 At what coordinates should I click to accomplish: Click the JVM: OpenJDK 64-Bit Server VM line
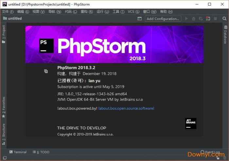click(100, 100)
